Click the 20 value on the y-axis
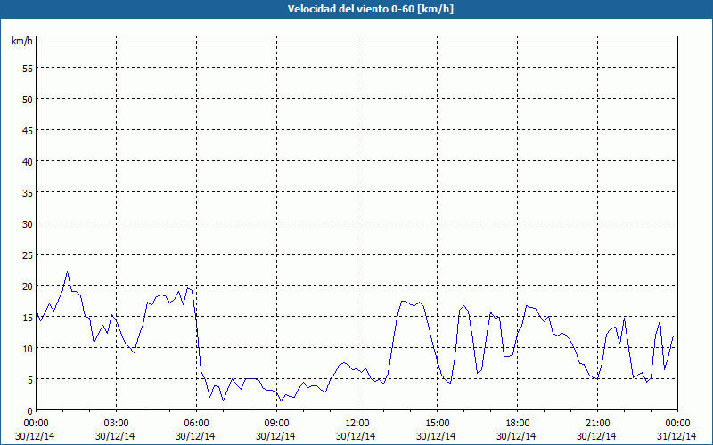The image size is (713, 445). 28,286
